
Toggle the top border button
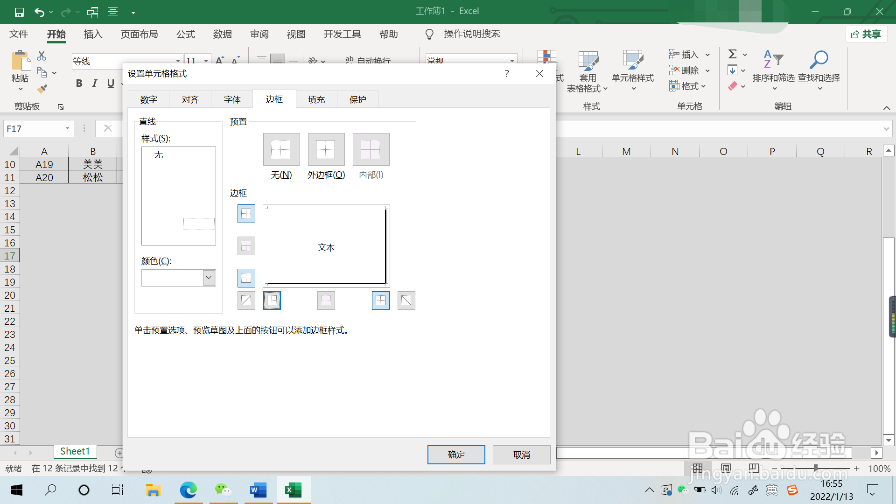[x=246, y=214]
